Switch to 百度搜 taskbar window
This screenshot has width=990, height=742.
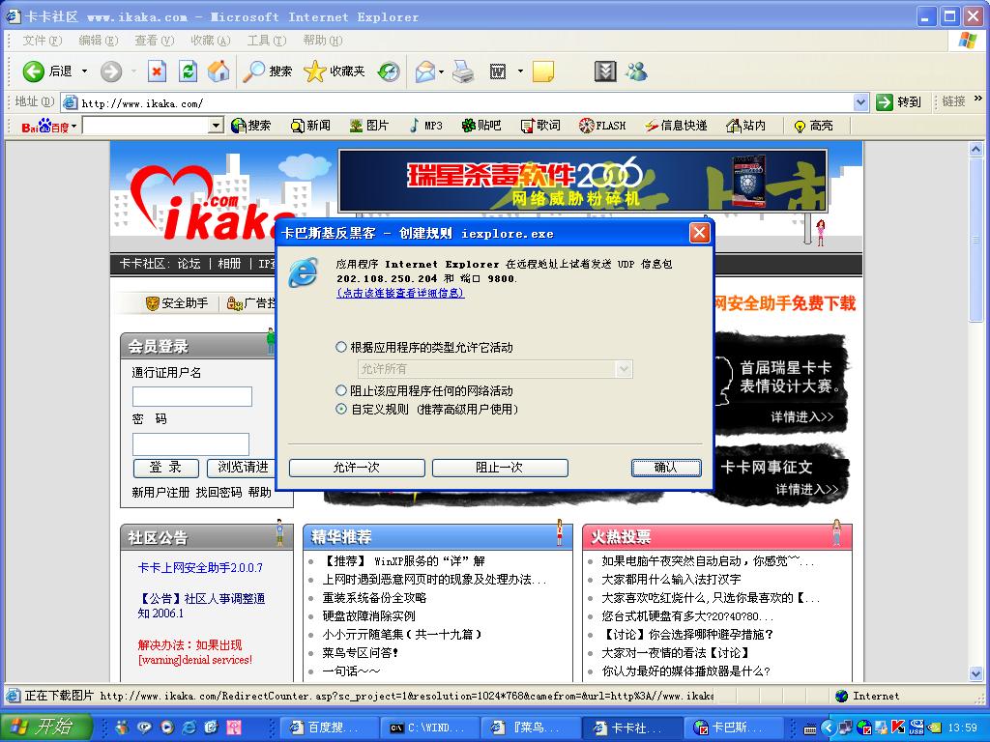[329, 728]
